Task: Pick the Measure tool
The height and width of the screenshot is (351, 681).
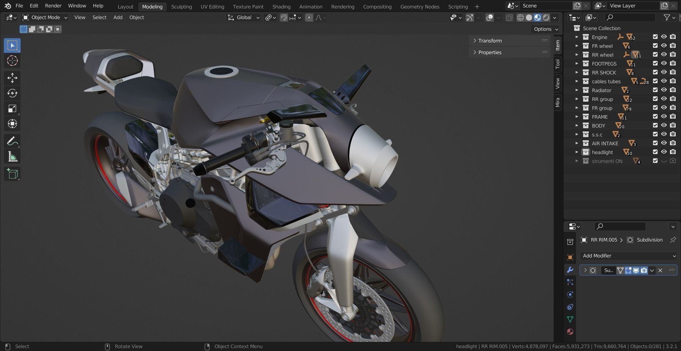Action: tap(12, 157)
